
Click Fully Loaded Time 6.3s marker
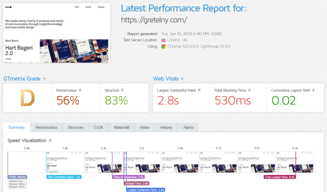280,177
